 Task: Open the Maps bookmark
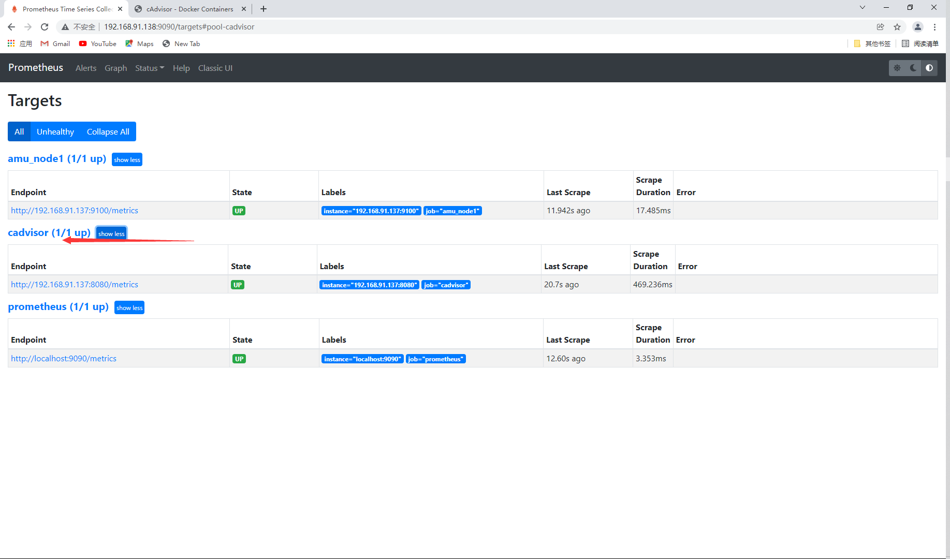point(140,43)
